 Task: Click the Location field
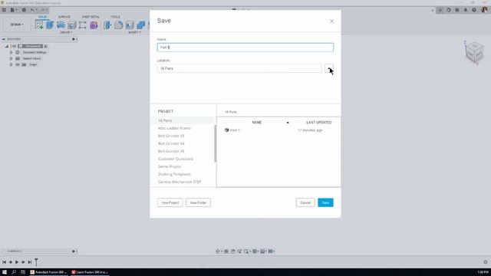point(239,68)
